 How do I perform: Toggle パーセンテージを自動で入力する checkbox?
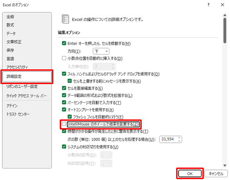coord(64,102)
